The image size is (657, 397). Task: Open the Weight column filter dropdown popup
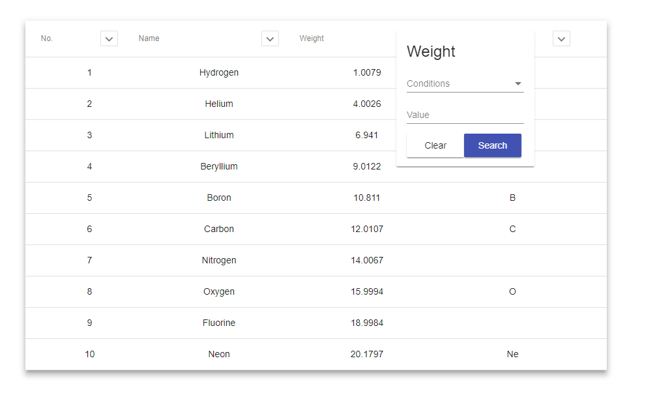click(x=465, y=98)
